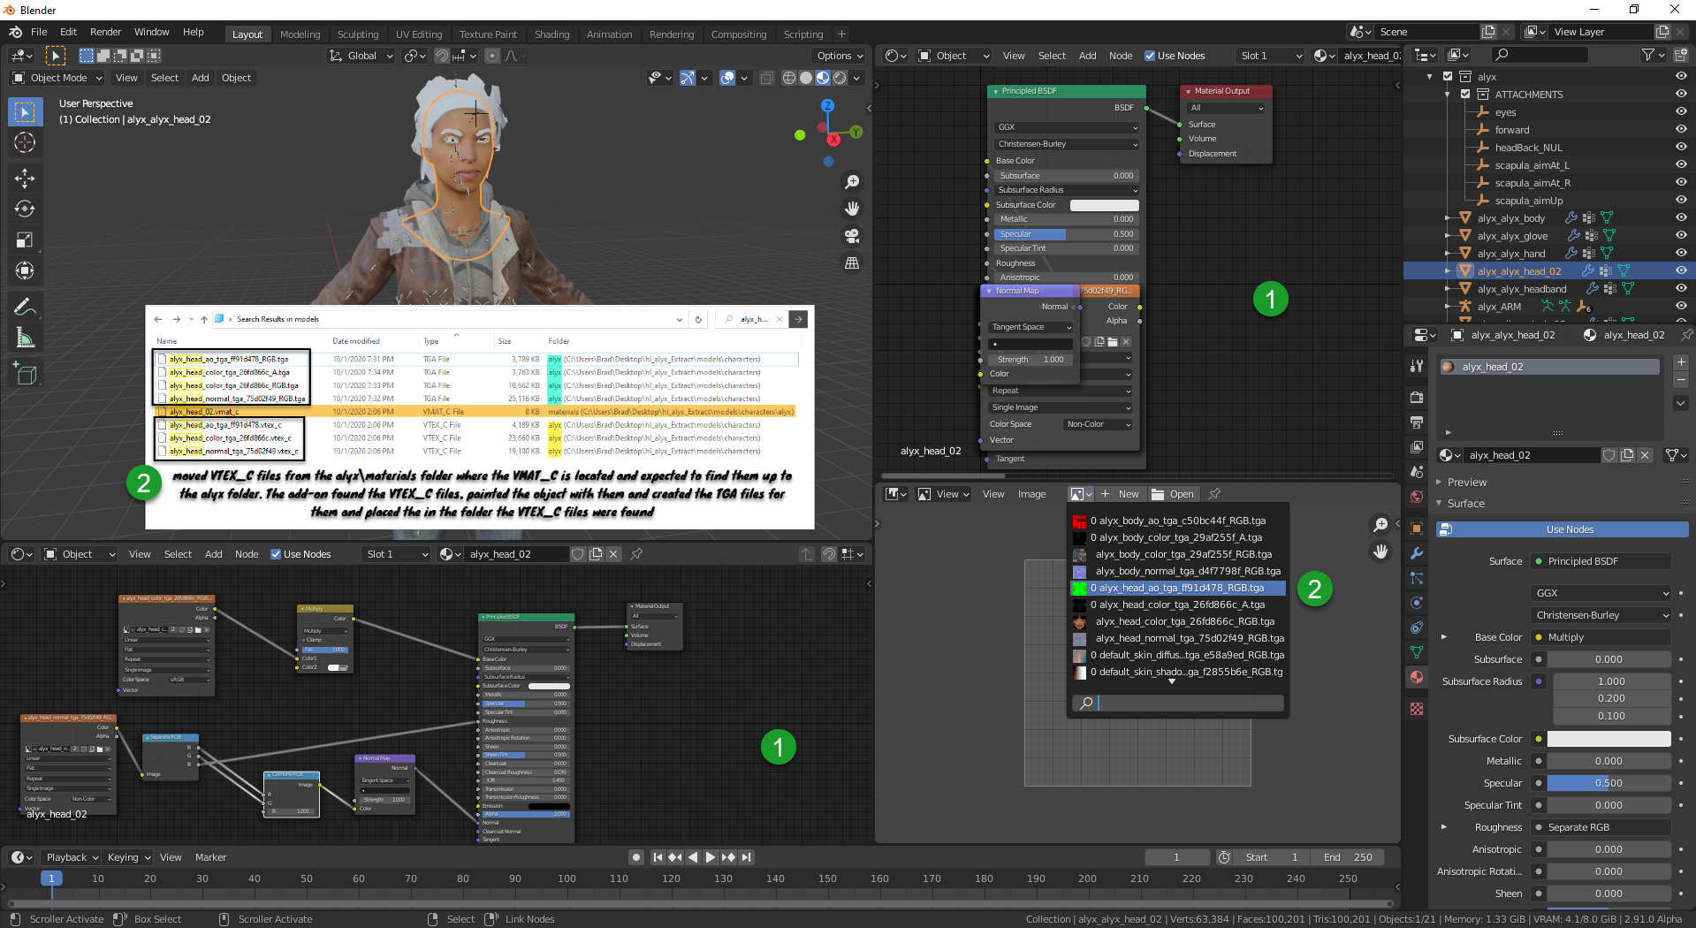1696x928 pixels.
Task: Click New in the image editor header
Action: coord(1121,494)
